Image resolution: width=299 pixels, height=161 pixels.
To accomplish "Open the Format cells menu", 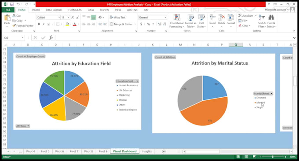I will point(231,21).
